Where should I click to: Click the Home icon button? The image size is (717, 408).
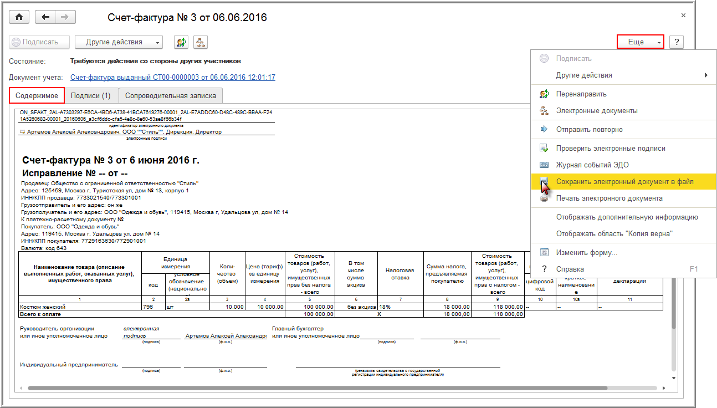coord(19,17)
